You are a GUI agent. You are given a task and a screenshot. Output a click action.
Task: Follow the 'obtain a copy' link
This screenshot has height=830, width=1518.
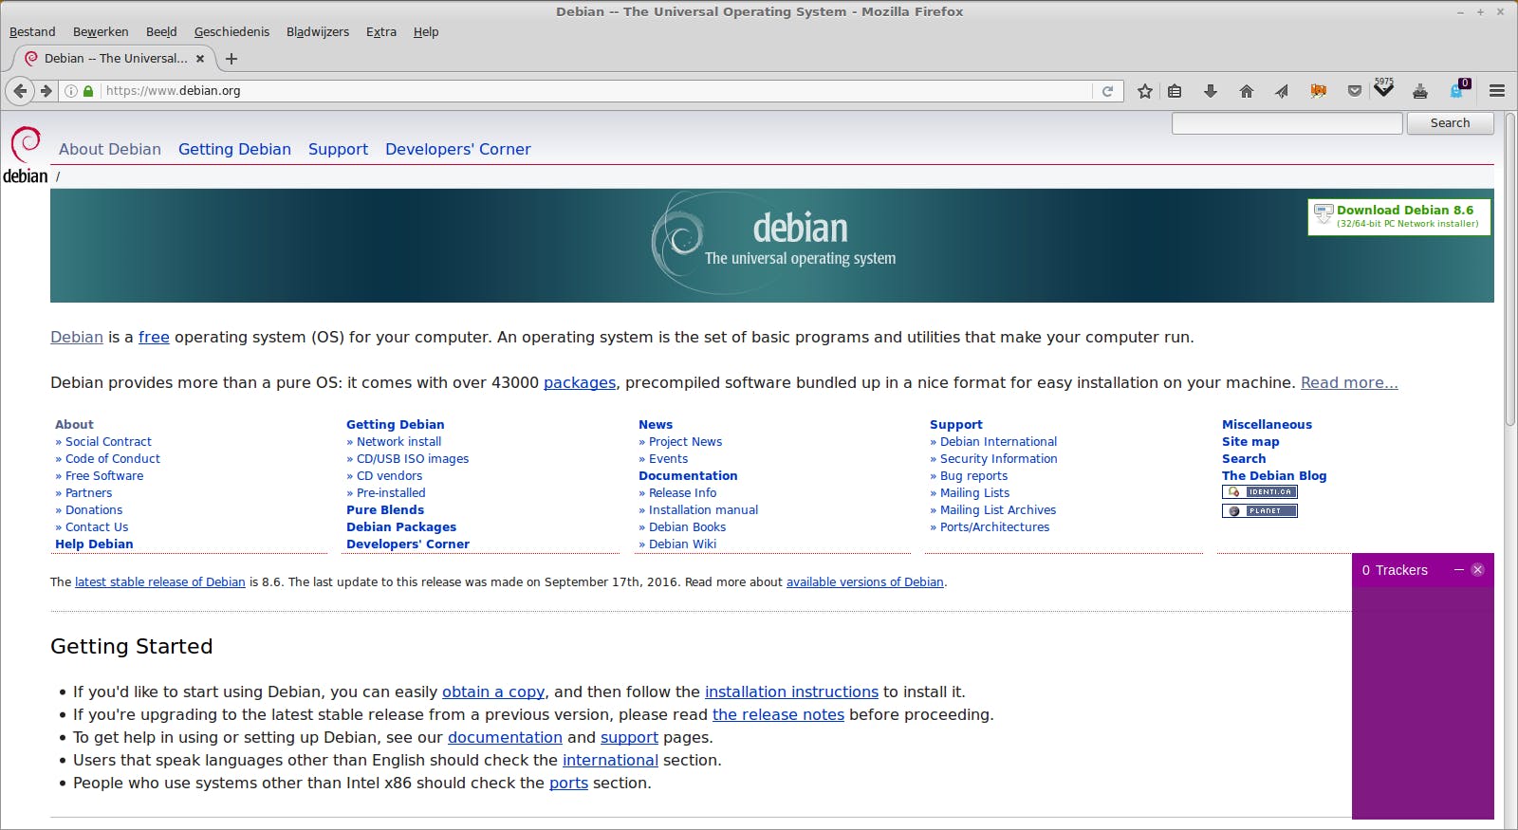(493, 692)
